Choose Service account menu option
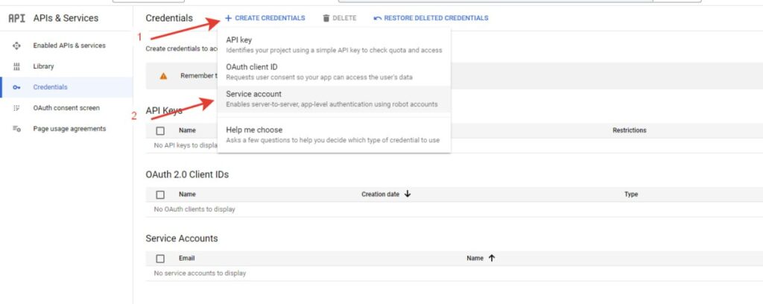Image resolution: width=763 pixels, height=304 pixels. coord(334,99)
